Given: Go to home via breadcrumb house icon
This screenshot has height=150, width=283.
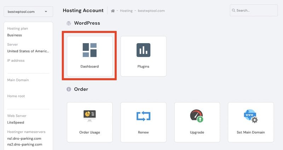Looking at the screenshot, I should coord(113,11).
